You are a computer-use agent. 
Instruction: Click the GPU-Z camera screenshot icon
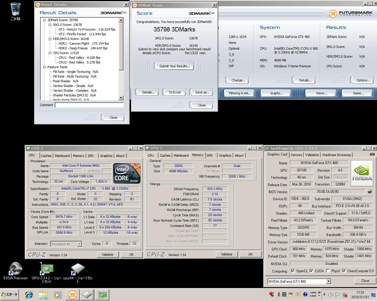point(372,154)
